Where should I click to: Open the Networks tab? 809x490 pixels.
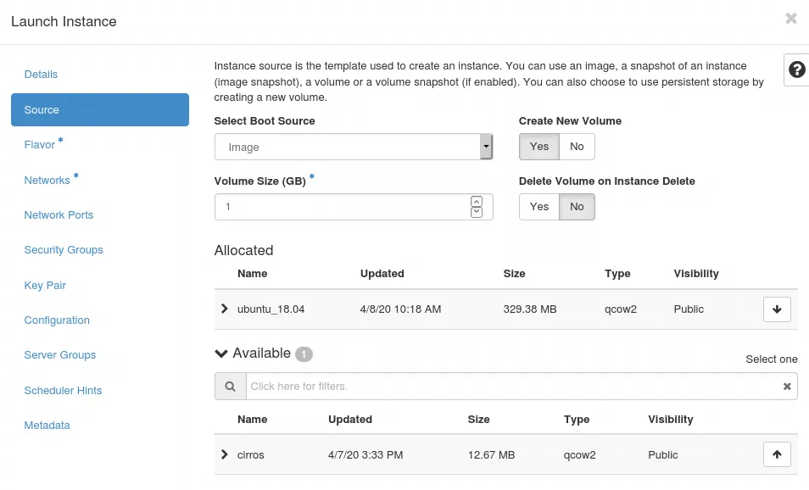tap(47, 181)
